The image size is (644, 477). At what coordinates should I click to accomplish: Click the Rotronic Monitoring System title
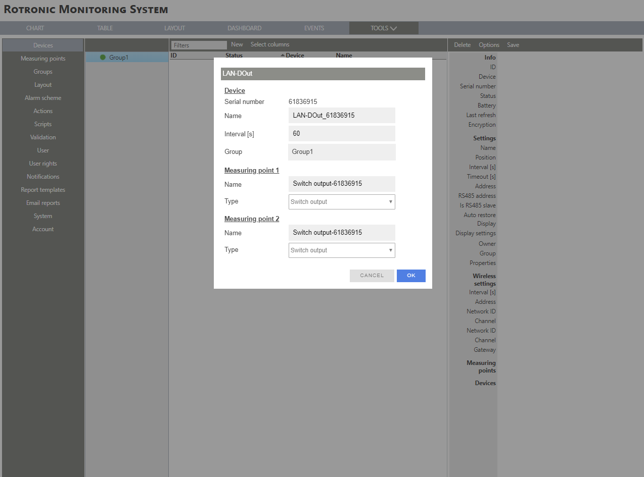pyautogui.click(x=86, y=10)
